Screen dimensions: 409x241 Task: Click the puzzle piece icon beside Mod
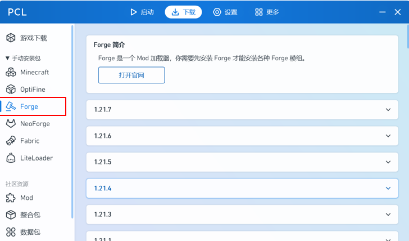pos(11,198)
